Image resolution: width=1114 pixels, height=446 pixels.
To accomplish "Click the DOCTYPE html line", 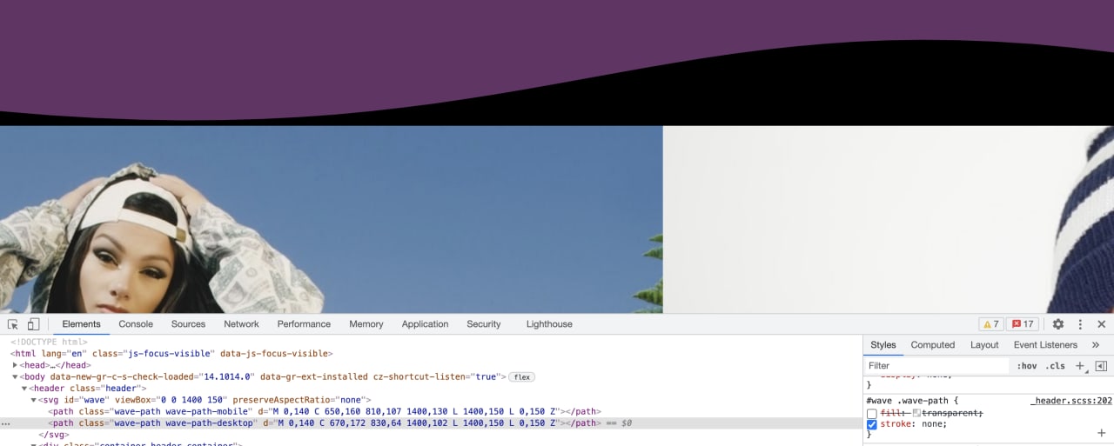I will [x=49, y=342].
